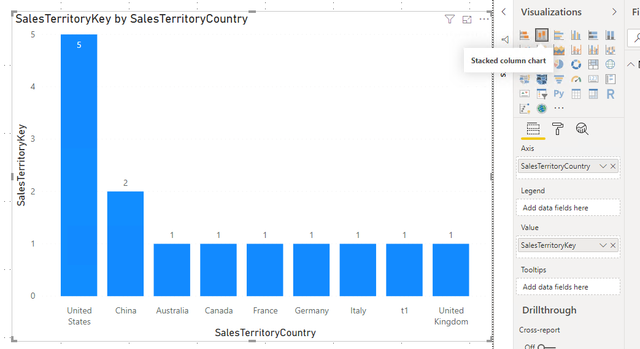The width and height of the screenshot is (640, 349).
Task: Switch to the Fields well tab
Action: tap(533, 129)
